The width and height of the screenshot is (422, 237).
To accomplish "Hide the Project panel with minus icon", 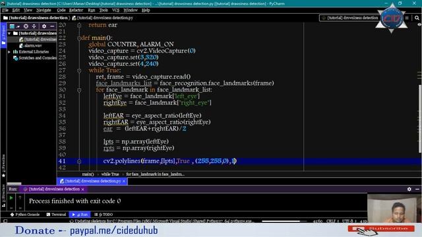I will click(52, 26).
